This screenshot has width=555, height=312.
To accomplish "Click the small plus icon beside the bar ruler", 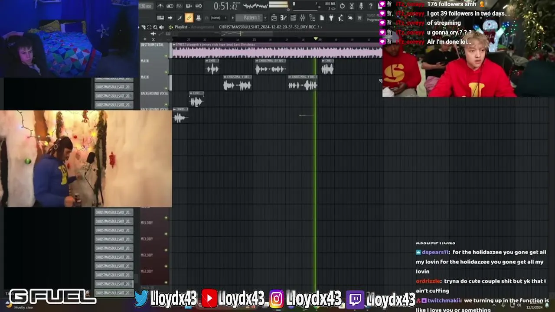I will click(145, 39).
